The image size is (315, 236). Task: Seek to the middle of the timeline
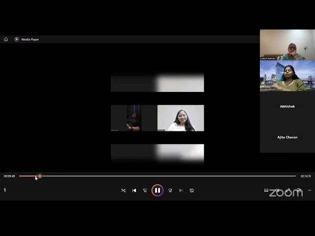157,176
